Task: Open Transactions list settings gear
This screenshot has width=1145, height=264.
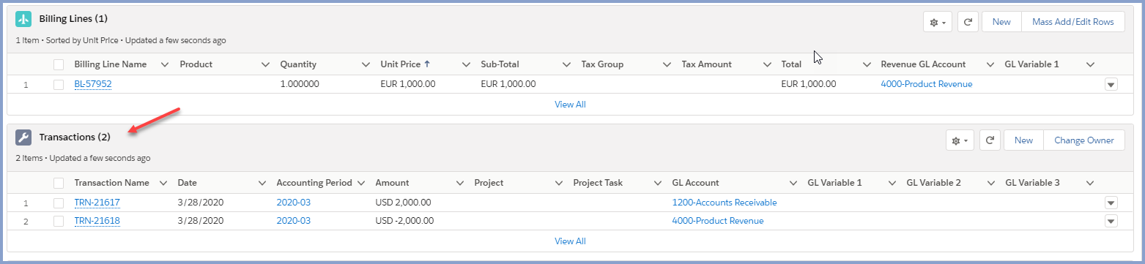Action: [960, 140]
